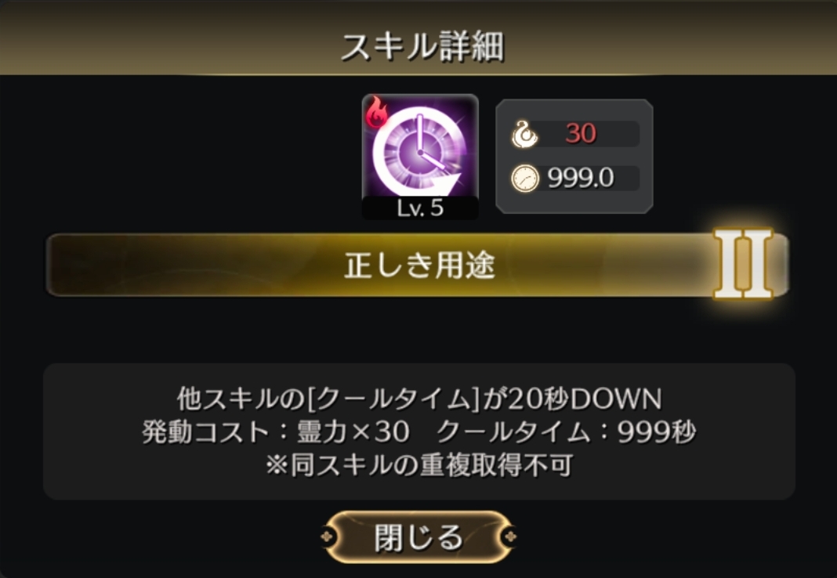
Task: Click the 発動コスト 霊力×30 text line
Action: (275, 432)
